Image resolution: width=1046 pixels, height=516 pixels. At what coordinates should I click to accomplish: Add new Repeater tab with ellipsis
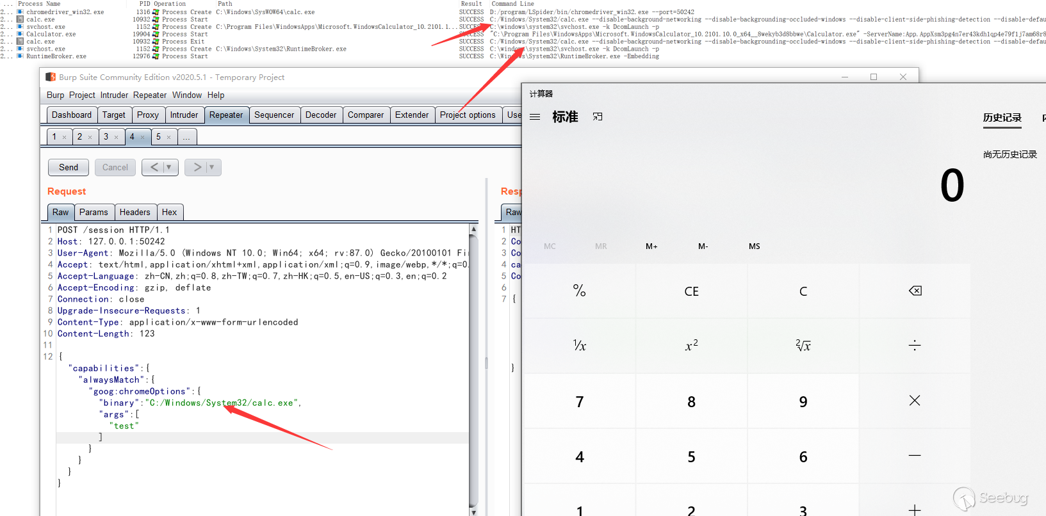click(186, 137)
